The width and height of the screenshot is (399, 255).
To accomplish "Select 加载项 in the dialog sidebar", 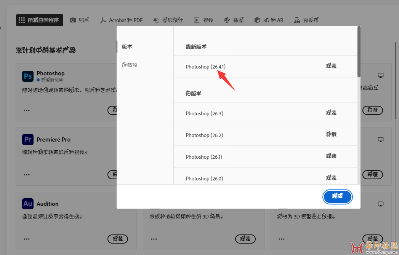I will 130,65.
